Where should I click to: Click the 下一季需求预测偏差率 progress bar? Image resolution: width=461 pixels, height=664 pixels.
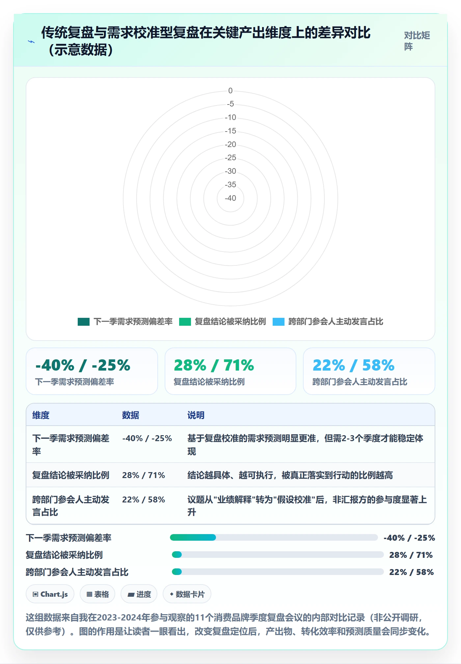(274, 538)
